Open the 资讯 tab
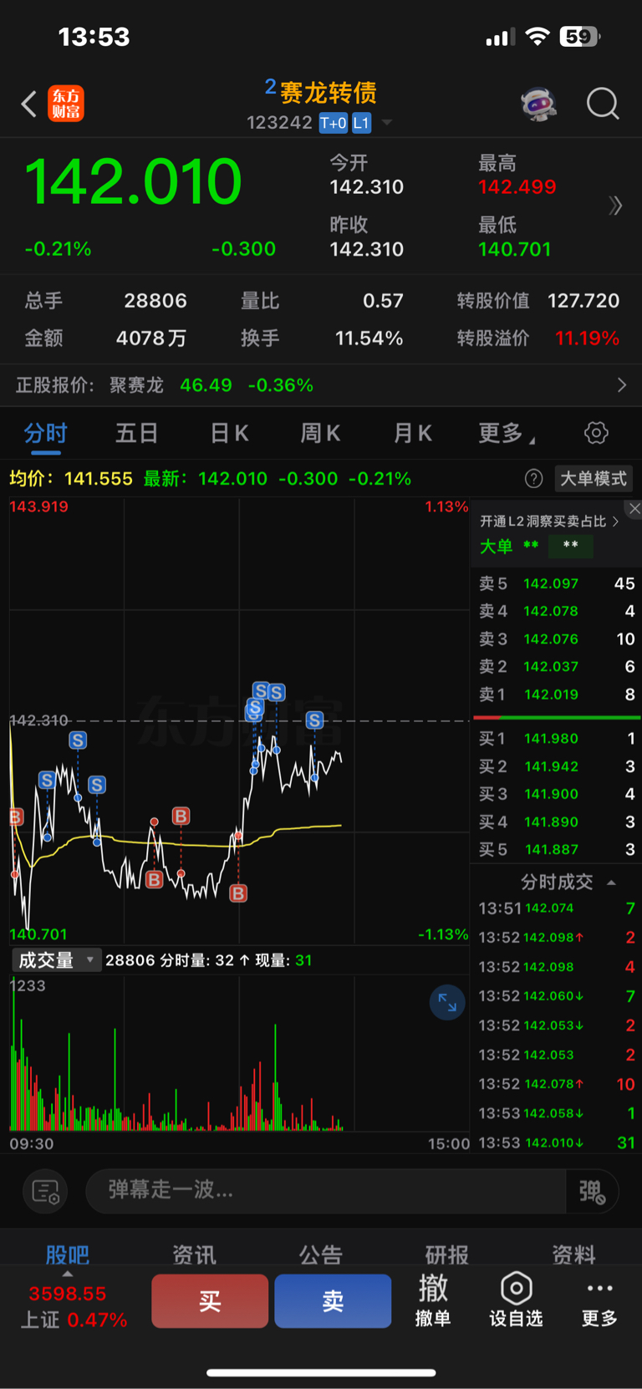This screenshot has width=642, height=1389. pos(194,1254)
